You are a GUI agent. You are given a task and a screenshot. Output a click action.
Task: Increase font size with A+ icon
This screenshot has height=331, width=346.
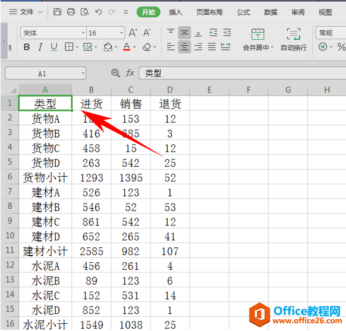click(x=133, y=33)
